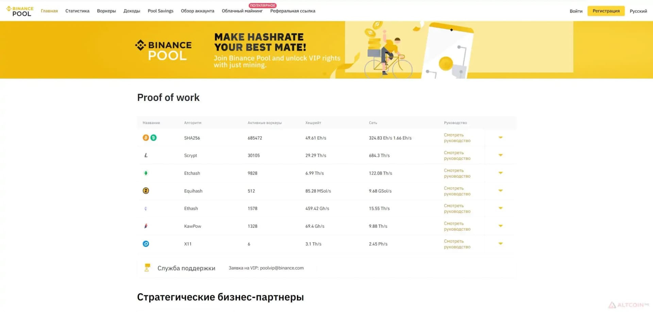Expand the Scrypt row arrow
The width and height of the screenshot is (653, 312).
[500, 155]
